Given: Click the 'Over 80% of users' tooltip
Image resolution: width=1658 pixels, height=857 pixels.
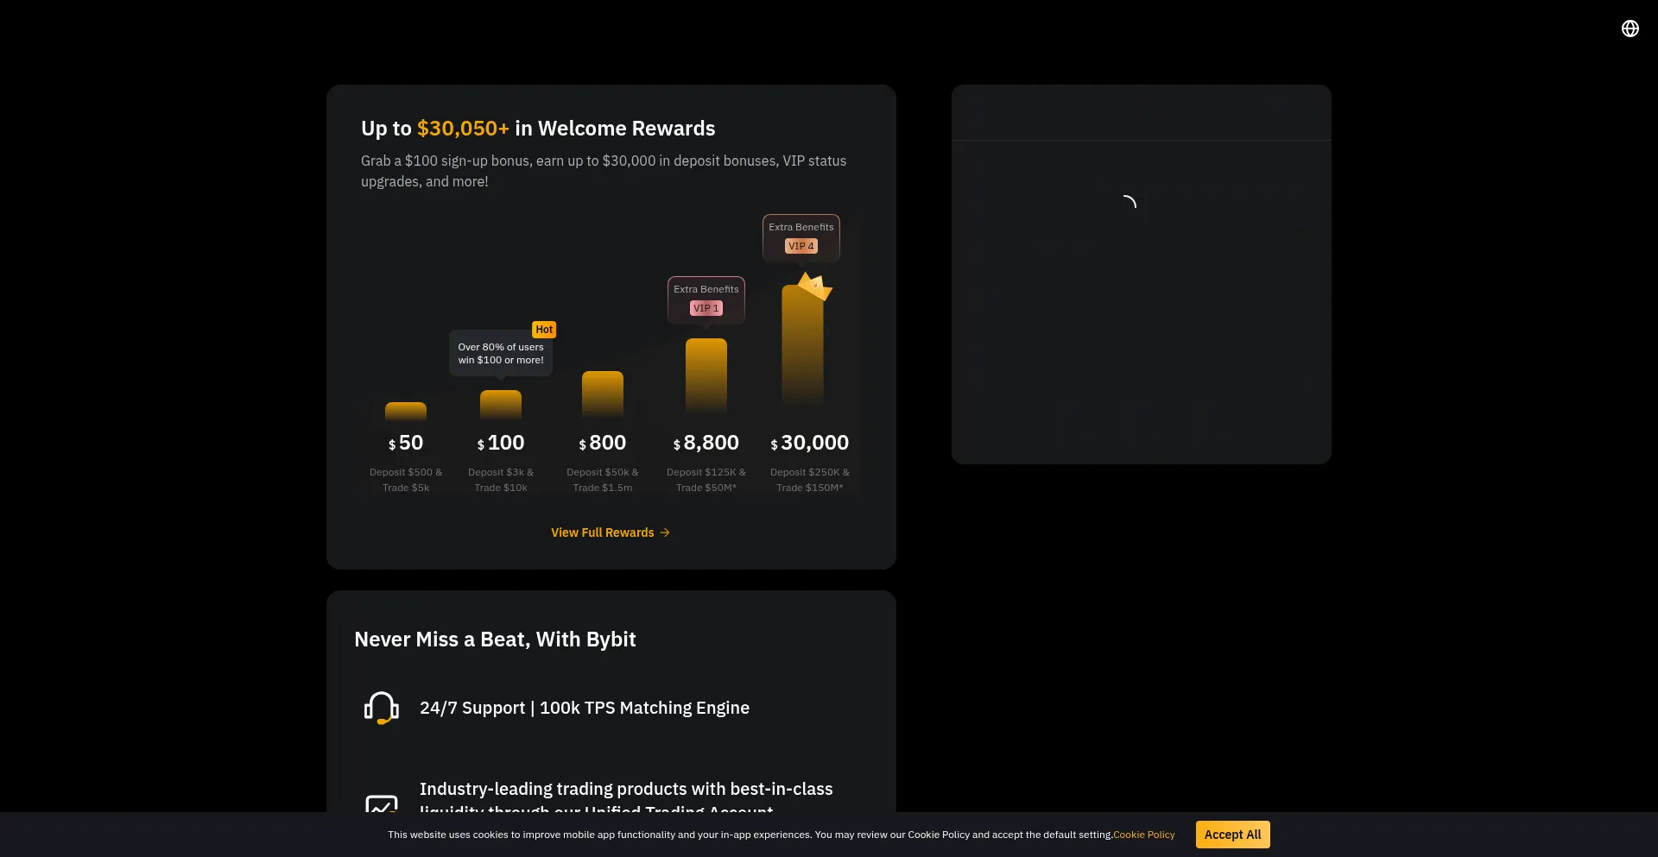Looking at the screenshot, I should [x=500, y=354].
